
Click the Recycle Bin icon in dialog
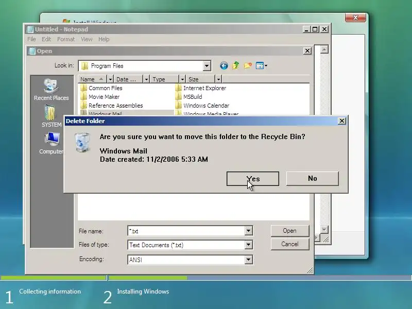coord(82,142)
